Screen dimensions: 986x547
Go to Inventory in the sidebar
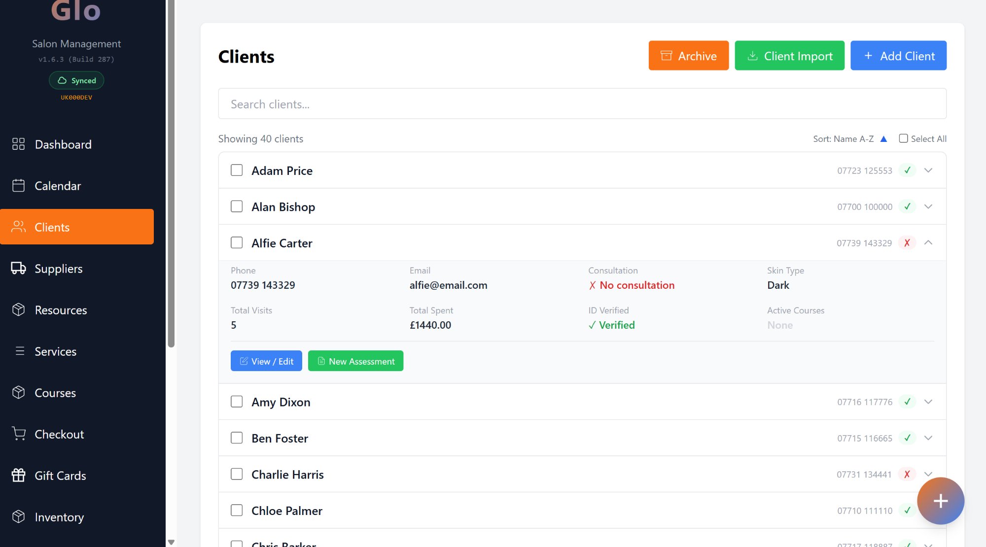[59, 516]
